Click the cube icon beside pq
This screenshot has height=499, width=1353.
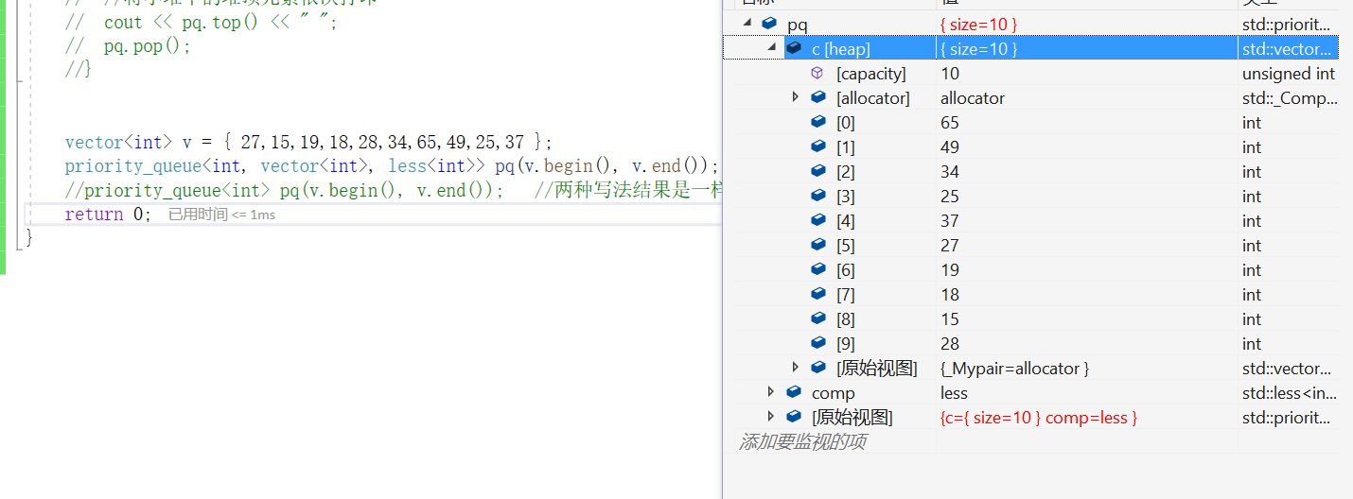769,24
